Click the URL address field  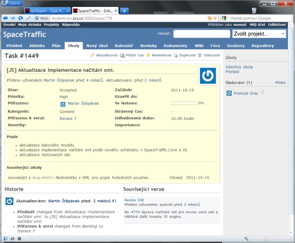[129, 18]
